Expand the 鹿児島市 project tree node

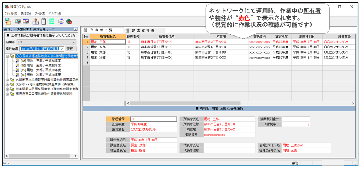tap(8, 94)
